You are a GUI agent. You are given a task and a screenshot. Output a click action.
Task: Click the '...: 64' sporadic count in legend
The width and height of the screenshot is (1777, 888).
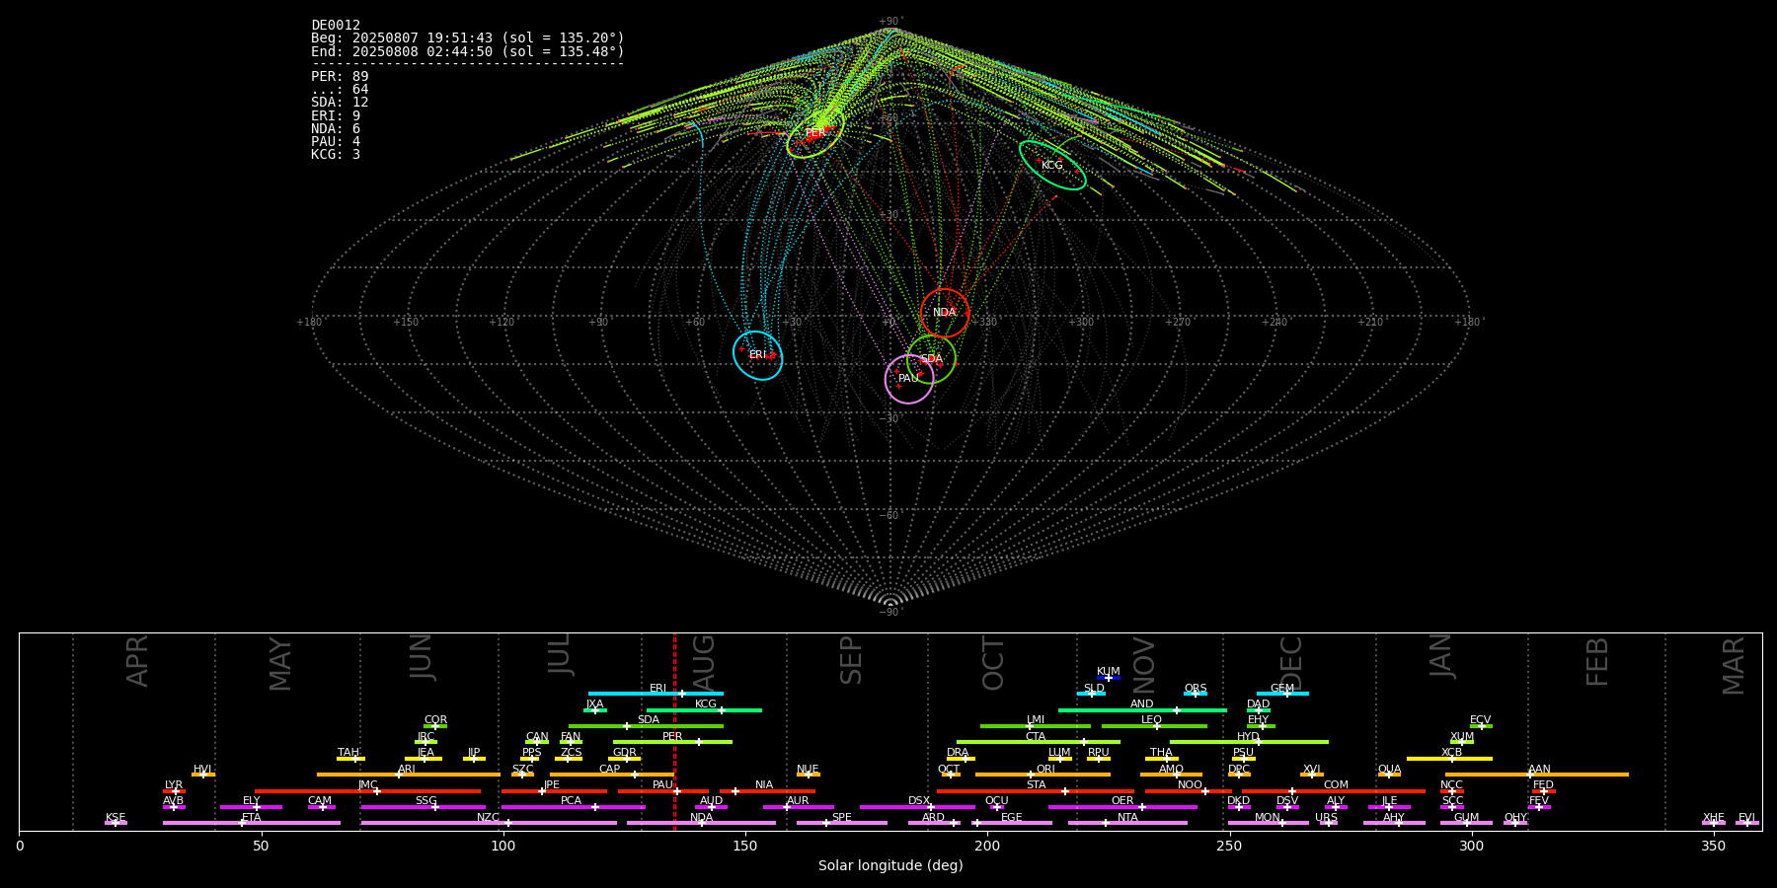pos(340,90)
